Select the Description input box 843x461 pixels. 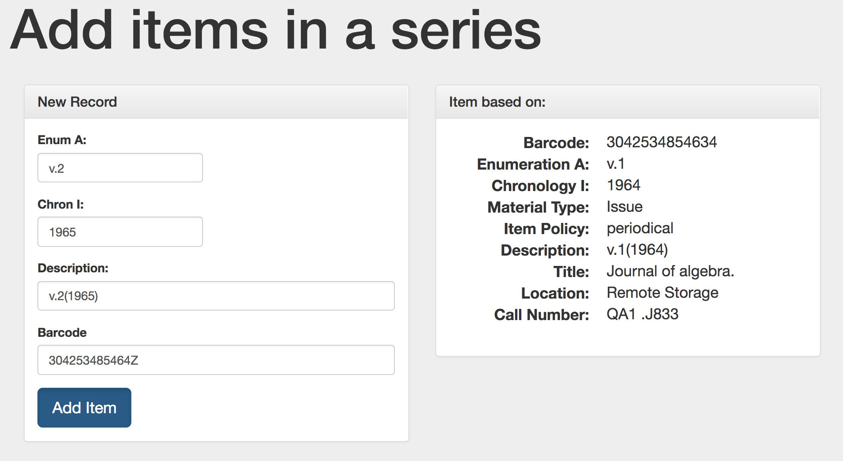(x=216, y=296)
